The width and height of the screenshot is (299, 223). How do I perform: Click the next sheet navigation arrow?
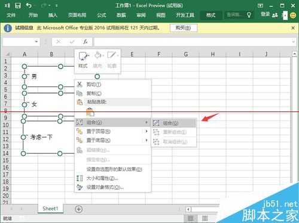point(22,209)
